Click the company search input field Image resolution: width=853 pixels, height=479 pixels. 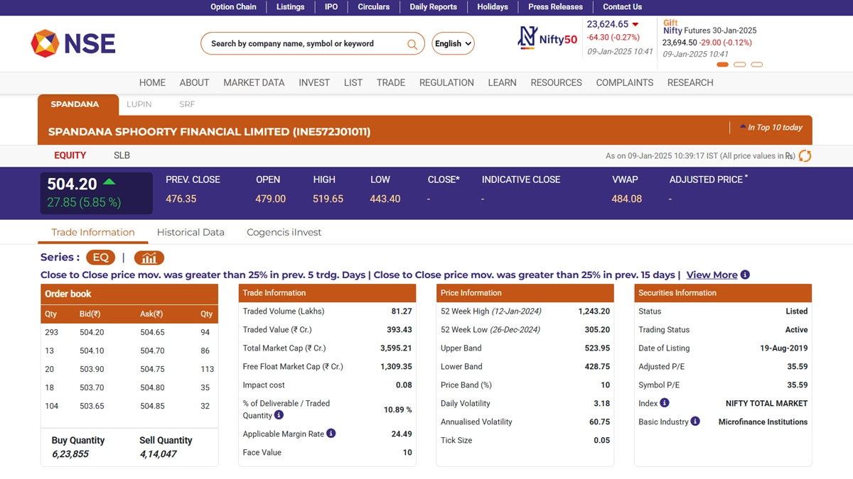click(306, 44)
